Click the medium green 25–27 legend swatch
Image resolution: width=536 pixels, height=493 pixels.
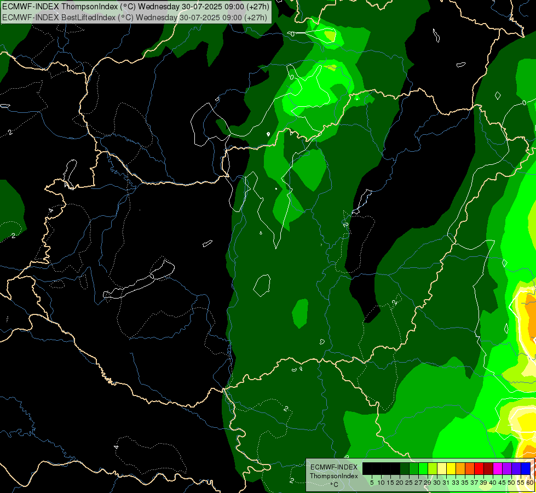point(413,468)
